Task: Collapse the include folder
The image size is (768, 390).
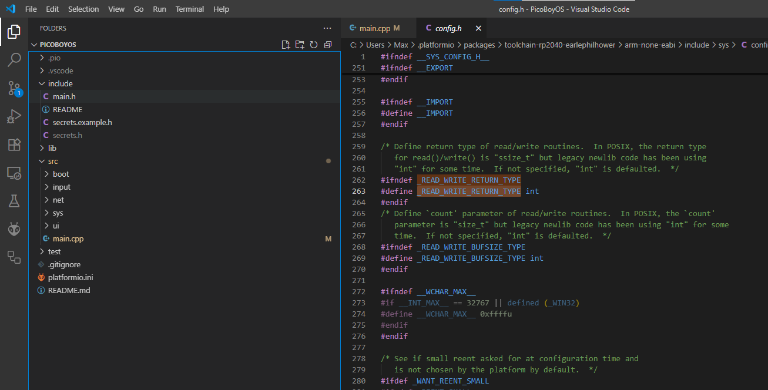Action: (60, 83)
